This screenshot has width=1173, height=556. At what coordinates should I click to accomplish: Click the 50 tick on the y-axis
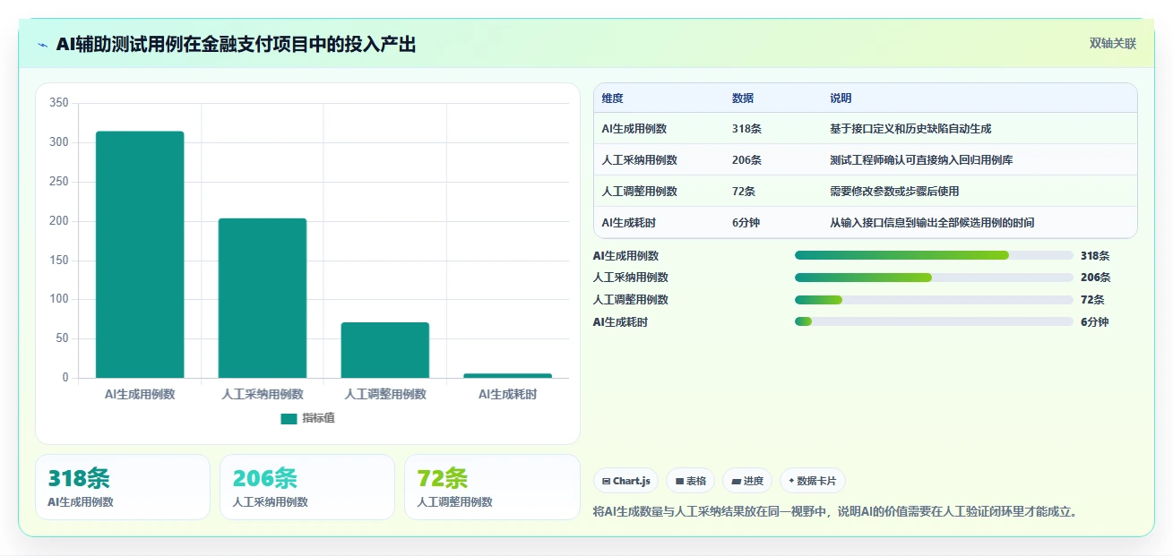click(62, 338)
